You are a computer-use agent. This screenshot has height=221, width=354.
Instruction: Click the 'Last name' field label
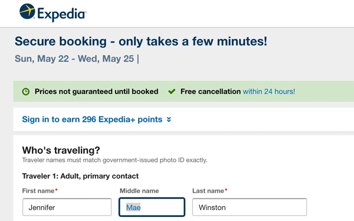tap(208, 191)
